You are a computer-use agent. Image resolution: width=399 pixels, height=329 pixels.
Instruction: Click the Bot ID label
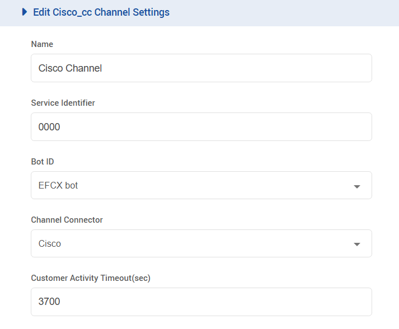(42, 162)
